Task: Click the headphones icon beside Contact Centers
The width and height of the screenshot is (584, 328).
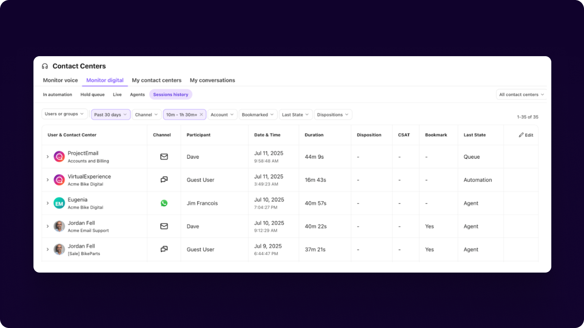Action: [44, 66]
